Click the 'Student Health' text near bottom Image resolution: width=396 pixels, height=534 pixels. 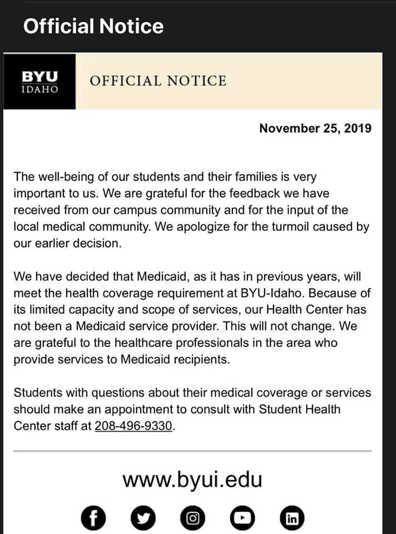tap(300, 409)
